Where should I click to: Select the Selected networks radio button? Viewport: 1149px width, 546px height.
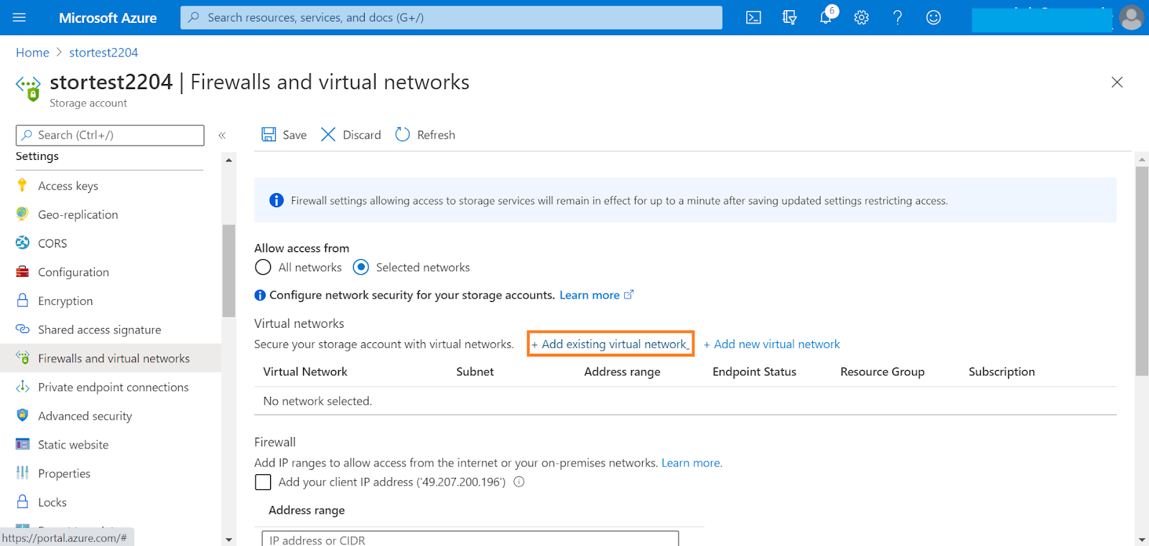(x=361, y=268)
